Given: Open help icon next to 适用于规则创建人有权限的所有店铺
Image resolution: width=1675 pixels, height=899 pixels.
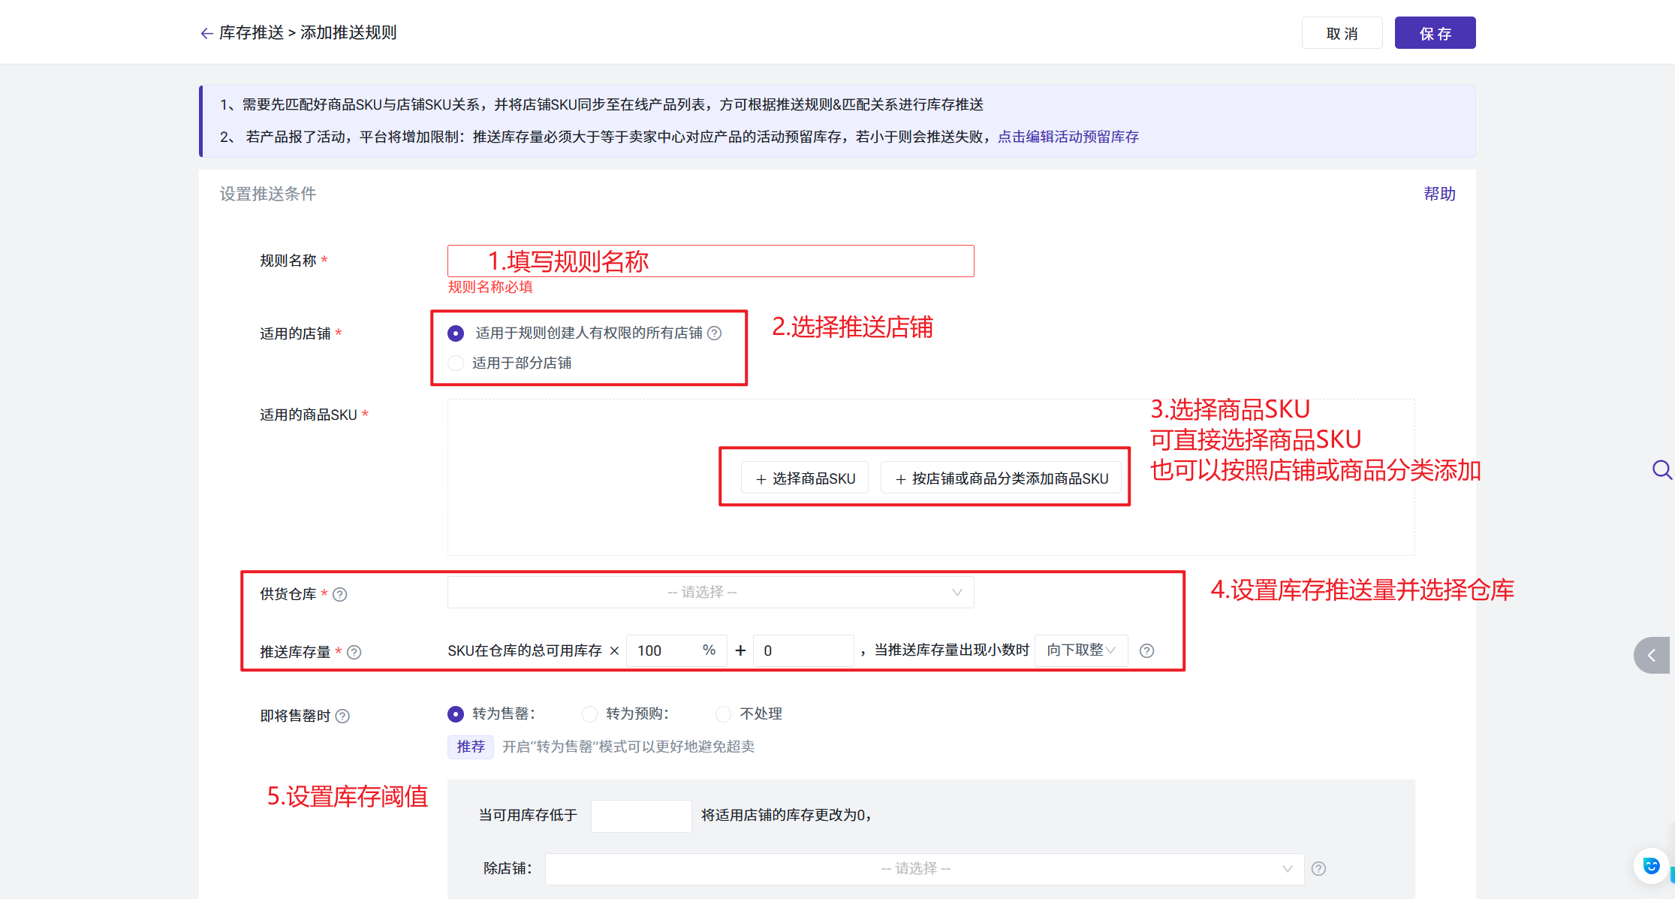Looking at the screenshot, I should coord(715,333).
